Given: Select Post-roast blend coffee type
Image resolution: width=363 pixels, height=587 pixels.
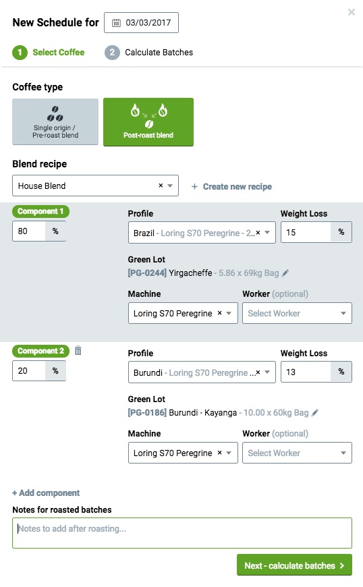Looking at the screenshot, I should tap(148, 122).
